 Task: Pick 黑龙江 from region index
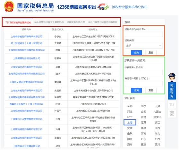[x=157, y=117]
